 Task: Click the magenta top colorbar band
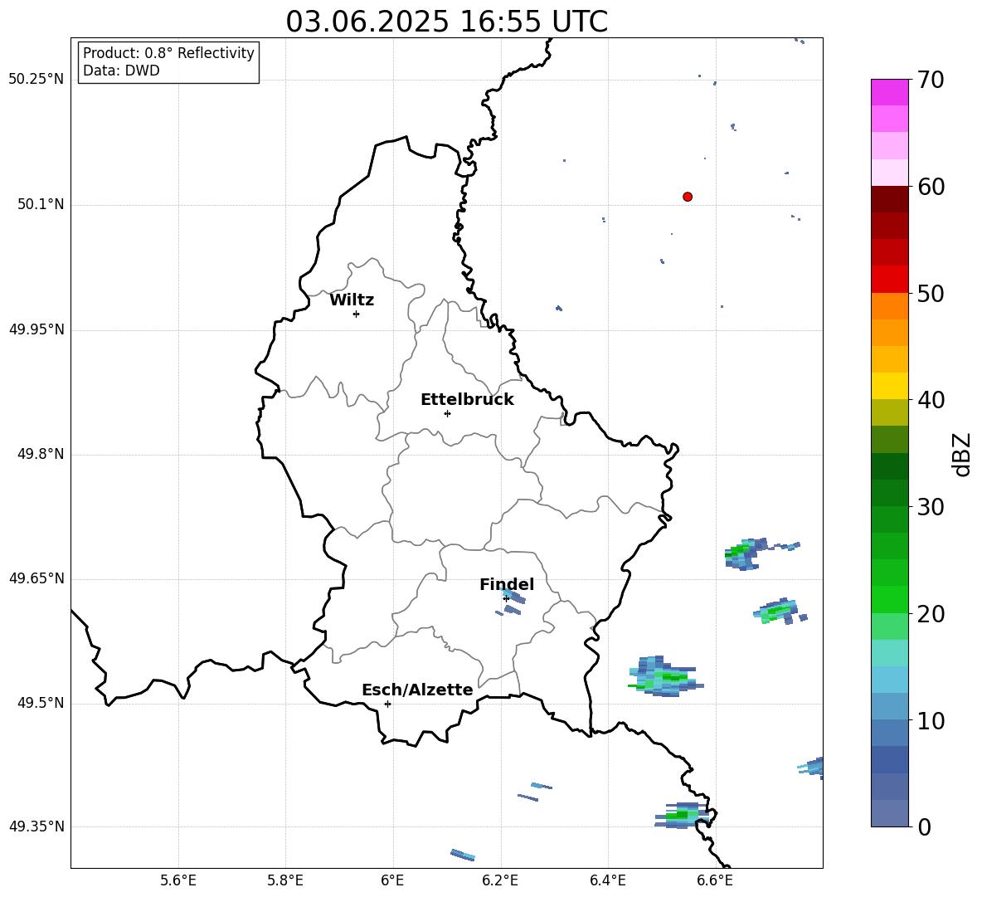click(x=890, y=93)
